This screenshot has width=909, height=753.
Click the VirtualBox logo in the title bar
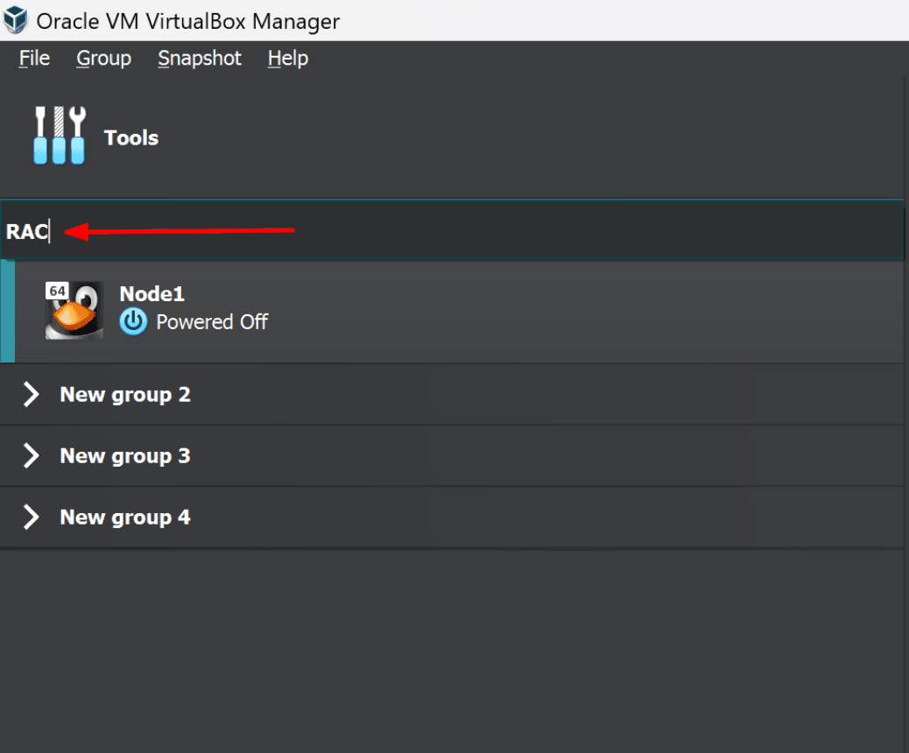tap(15, 19)
